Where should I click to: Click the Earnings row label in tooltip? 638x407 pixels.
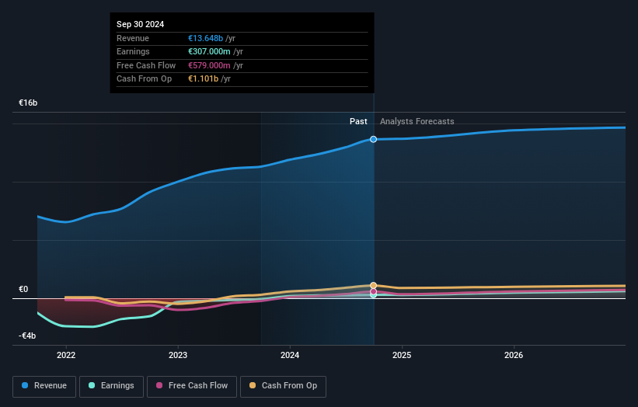pos(133,51)
